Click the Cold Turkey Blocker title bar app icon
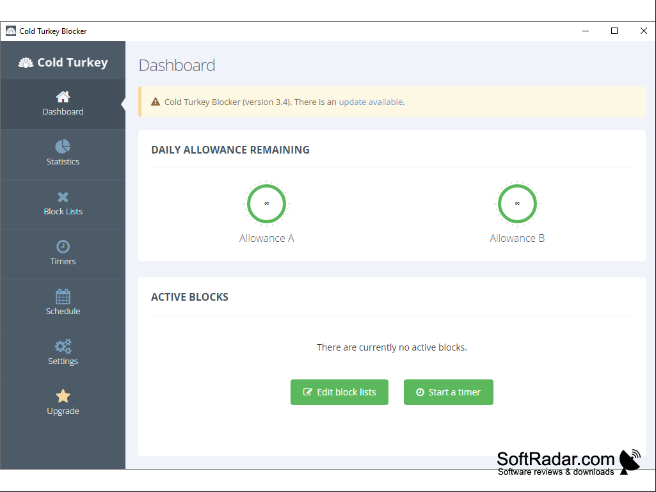 coord(11,31)
